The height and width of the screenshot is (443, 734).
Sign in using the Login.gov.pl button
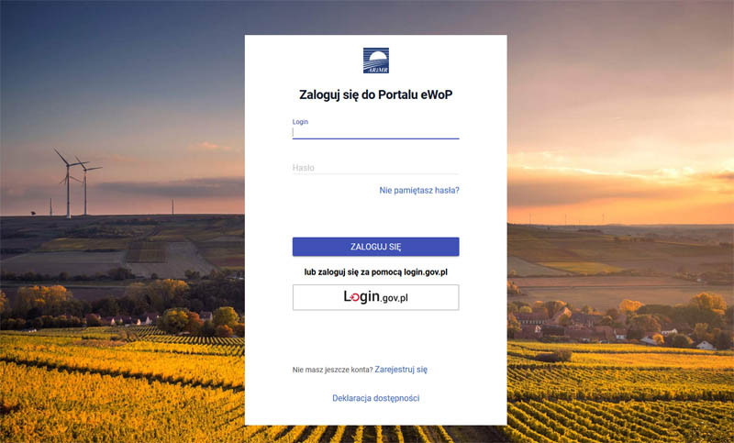376,297
